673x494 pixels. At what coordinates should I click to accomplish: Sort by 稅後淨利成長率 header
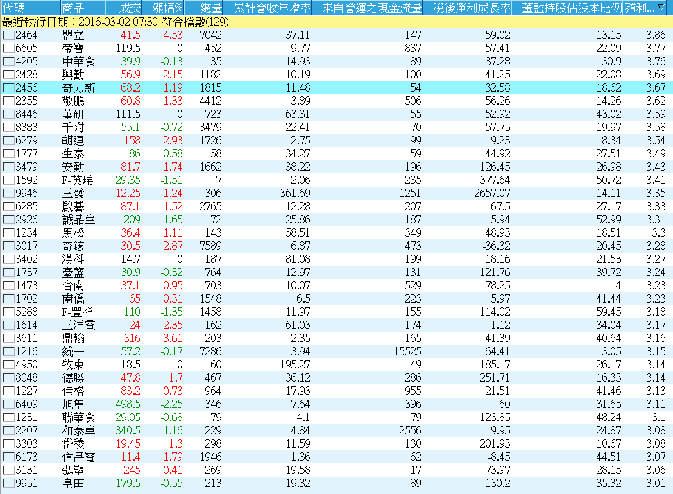coord(468,8)
